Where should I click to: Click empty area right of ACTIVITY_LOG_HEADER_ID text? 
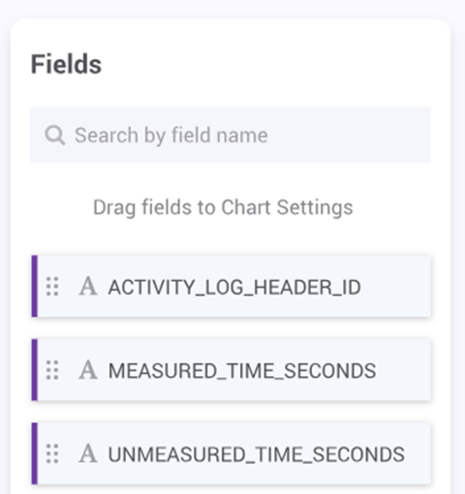coord(396,287)
